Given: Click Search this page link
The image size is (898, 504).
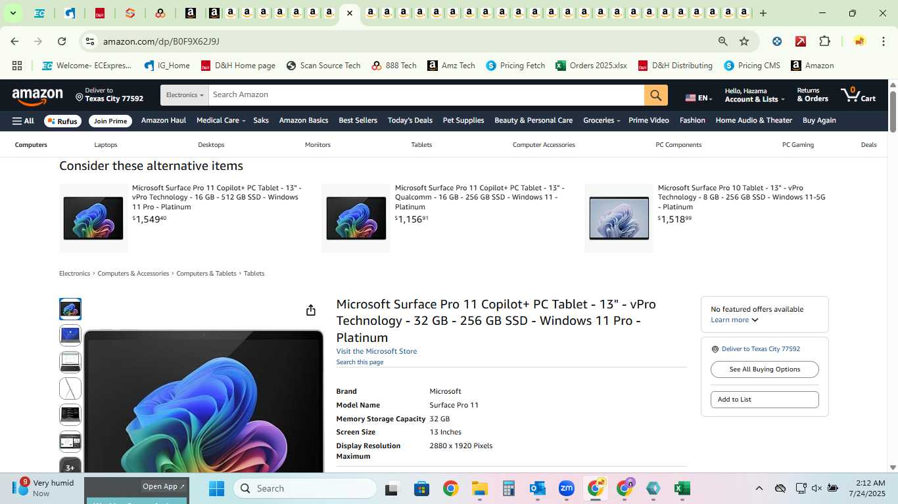Looking at the screenshot, I should point(360,362).
